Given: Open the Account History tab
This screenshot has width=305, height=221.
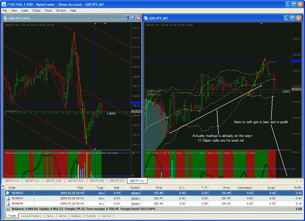Looking at the screenshot, I should coord(31,216).
